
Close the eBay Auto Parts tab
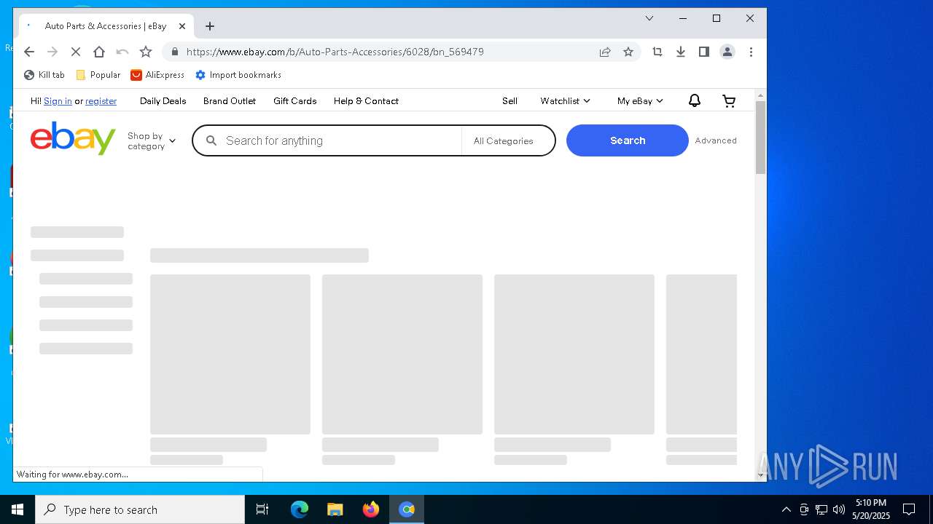point(182,26)
